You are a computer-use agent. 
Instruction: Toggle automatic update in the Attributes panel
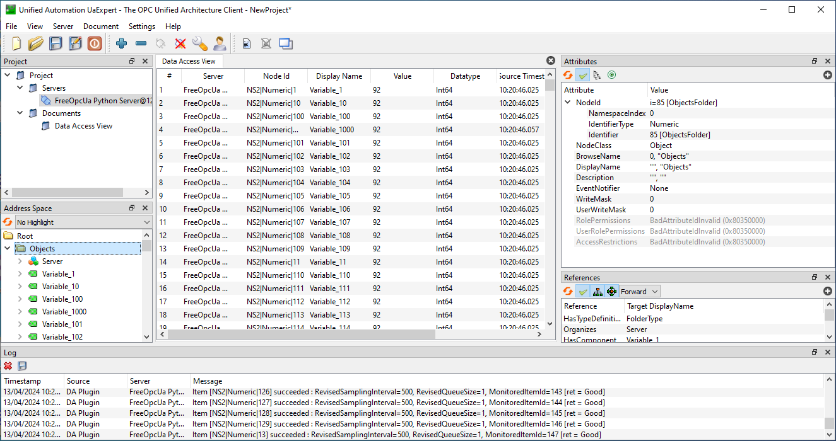coord(582,75)
